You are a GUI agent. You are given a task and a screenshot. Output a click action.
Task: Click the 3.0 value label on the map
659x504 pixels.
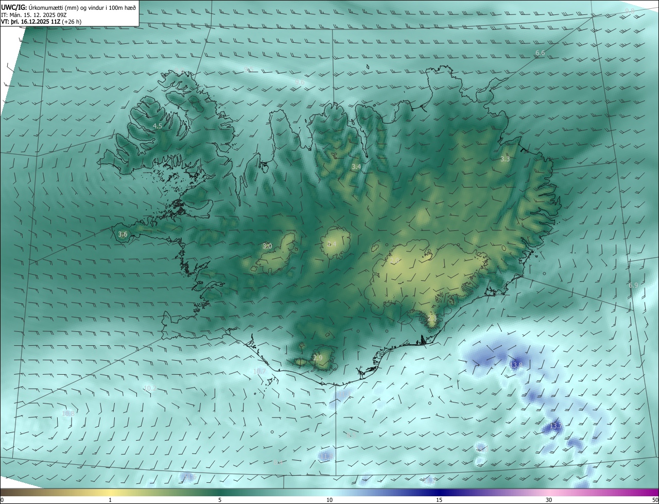[267, 246]
